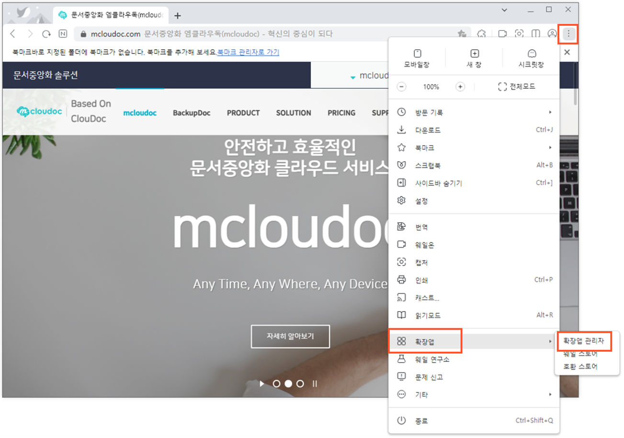Go back to the previous page
Screen dimensions: 624x438
[x=13, y=34]
